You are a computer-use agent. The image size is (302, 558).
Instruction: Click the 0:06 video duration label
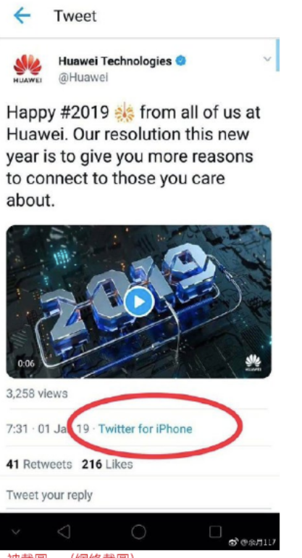click(x=26, y=363)
